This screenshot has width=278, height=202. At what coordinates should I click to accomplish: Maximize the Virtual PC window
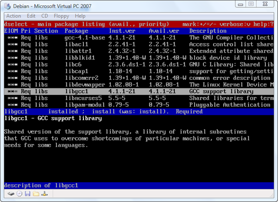pyautogui.click(x=251, y=4)
